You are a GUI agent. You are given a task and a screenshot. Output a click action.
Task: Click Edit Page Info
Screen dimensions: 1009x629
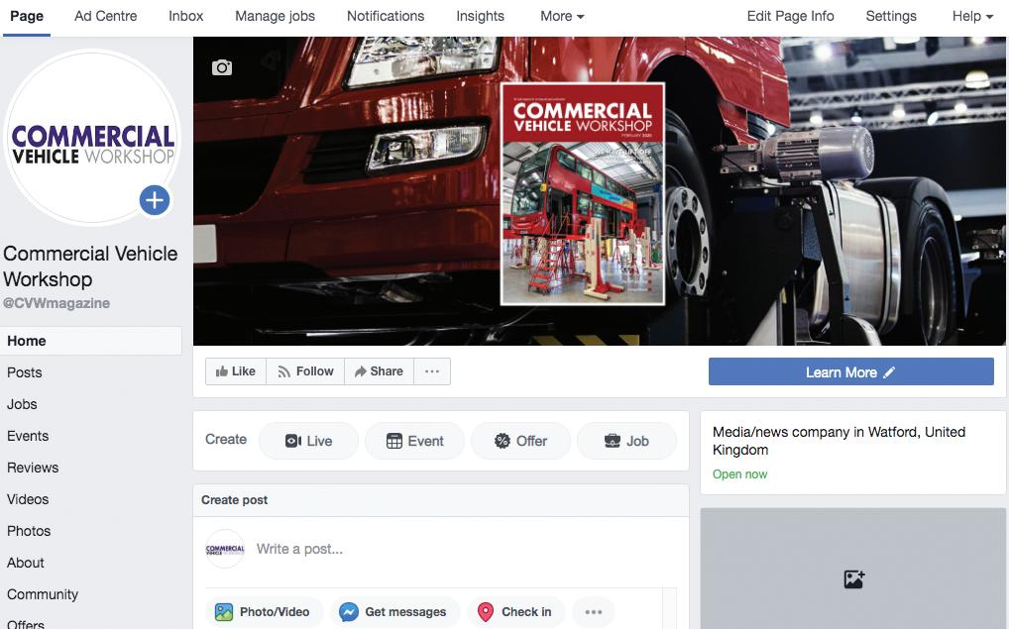click(x=790, y=16)
